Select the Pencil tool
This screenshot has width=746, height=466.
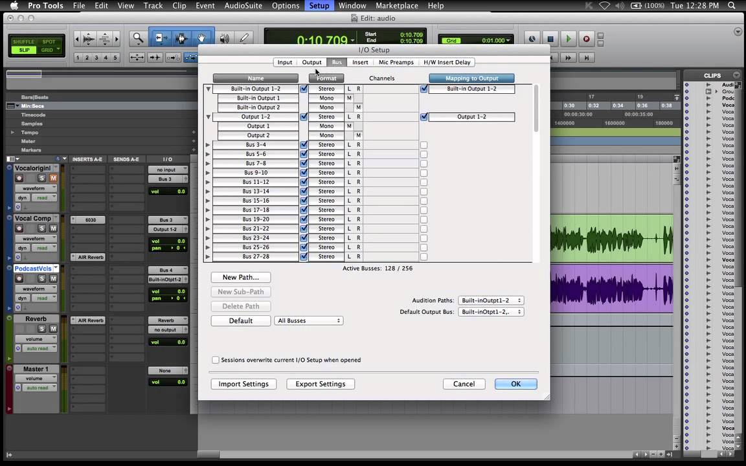[244, 38]
